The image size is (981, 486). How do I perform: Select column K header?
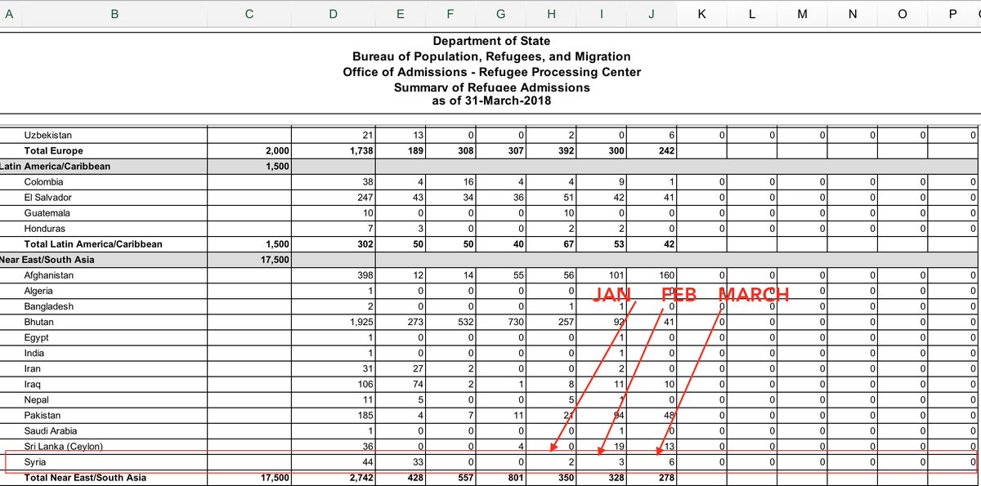702,13
